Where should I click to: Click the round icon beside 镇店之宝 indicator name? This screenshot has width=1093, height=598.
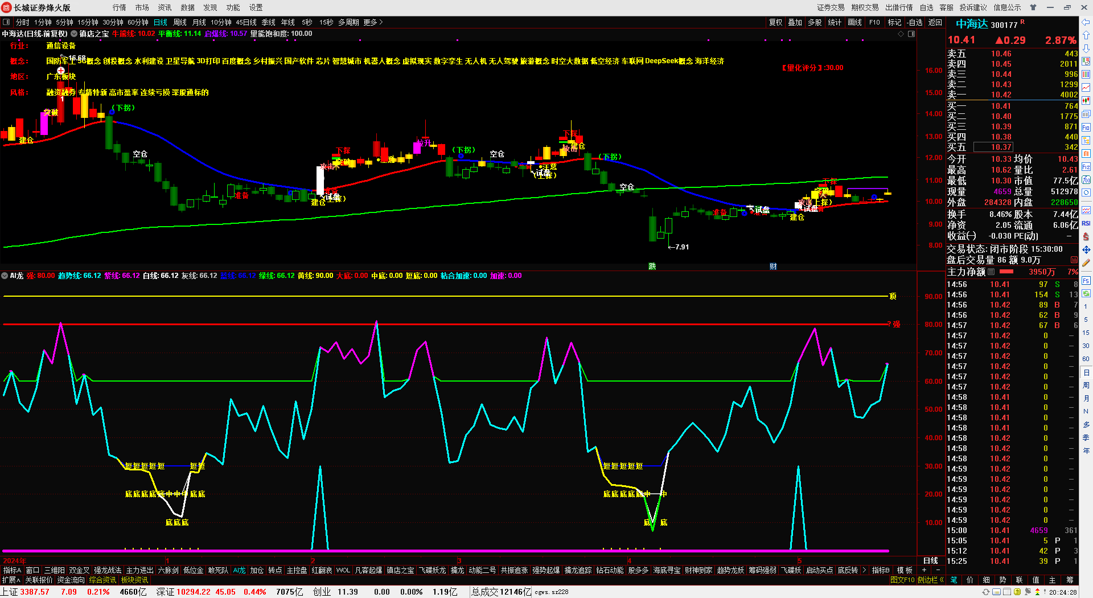pyautogui.click(x=74, y=34)
